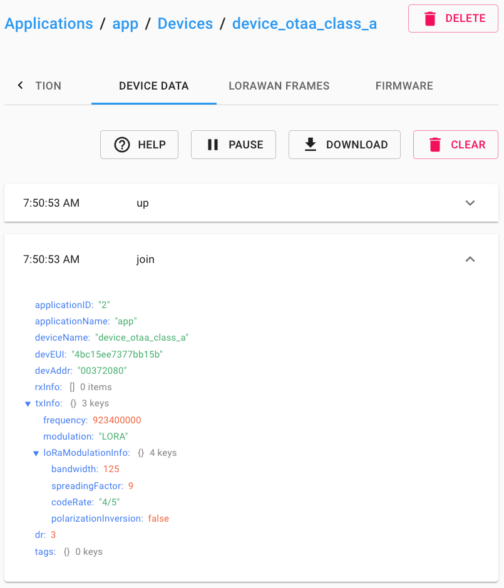Click the trash icon in the Delete button
The width and height of the screenshot is (504, 588).
click(x=429, y=19)
